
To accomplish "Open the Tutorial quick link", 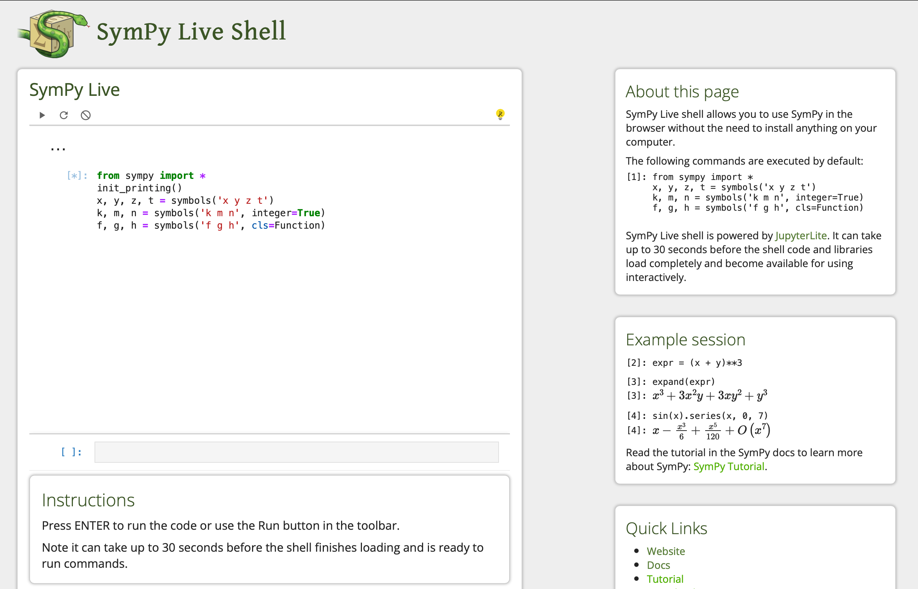I will 665,579.
